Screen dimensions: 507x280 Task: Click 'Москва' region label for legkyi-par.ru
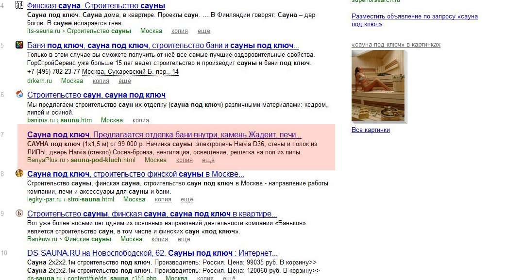134,199
